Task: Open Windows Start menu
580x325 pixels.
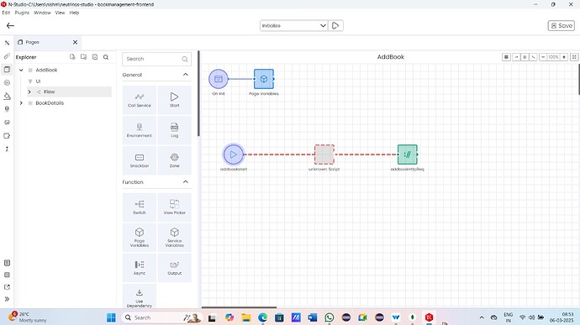Action: pos(111,317)
